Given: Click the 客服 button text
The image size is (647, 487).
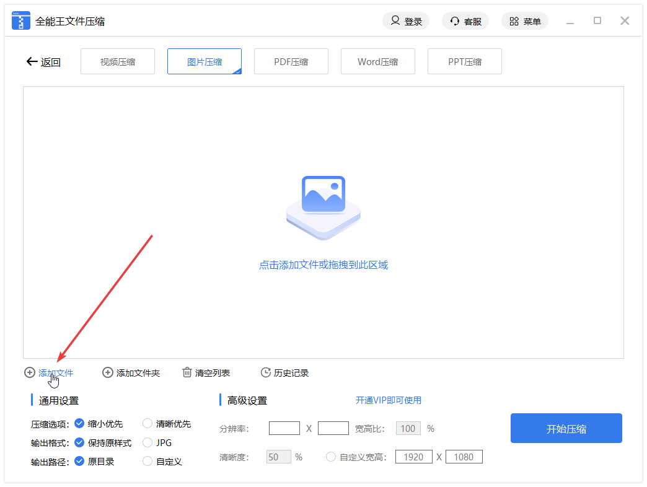Looking at the screenshot, I should 473,22.
